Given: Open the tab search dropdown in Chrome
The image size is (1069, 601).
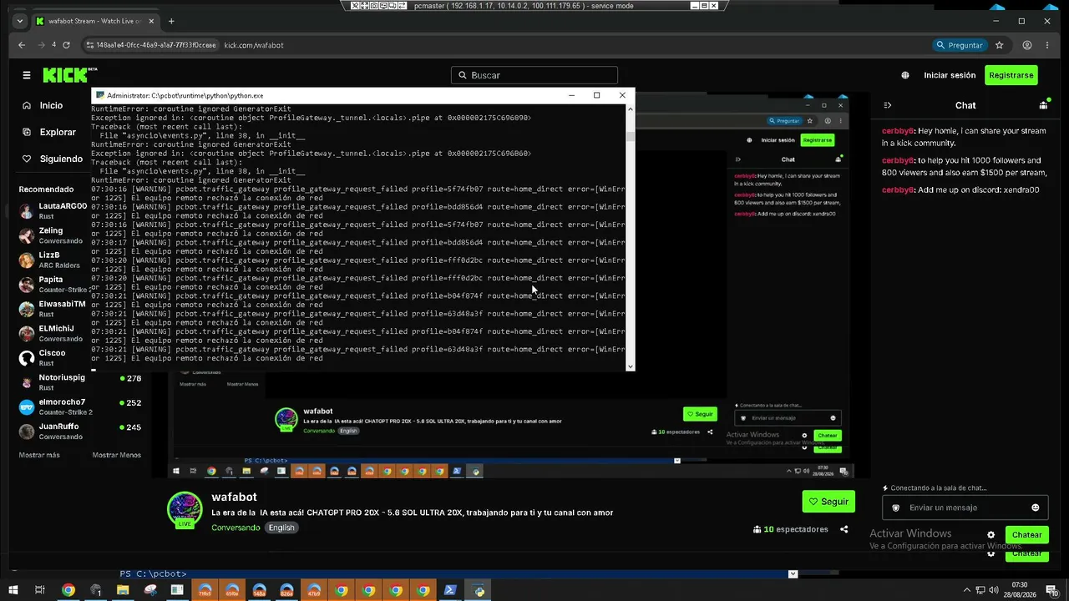Looking at the screenshot, I should click(19, 21).
